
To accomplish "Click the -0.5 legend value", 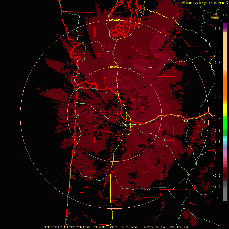I will tap(217, 176).
